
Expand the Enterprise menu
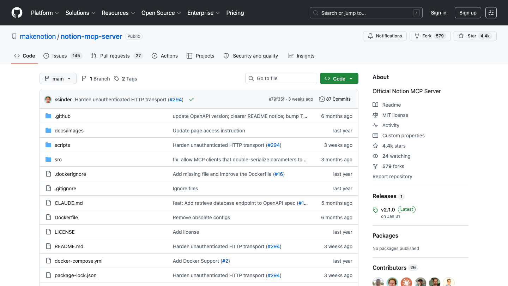tap(204, 13)
